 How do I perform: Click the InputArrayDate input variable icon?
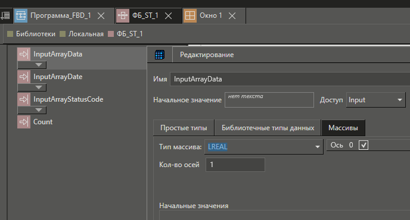[x=24, y=77]
